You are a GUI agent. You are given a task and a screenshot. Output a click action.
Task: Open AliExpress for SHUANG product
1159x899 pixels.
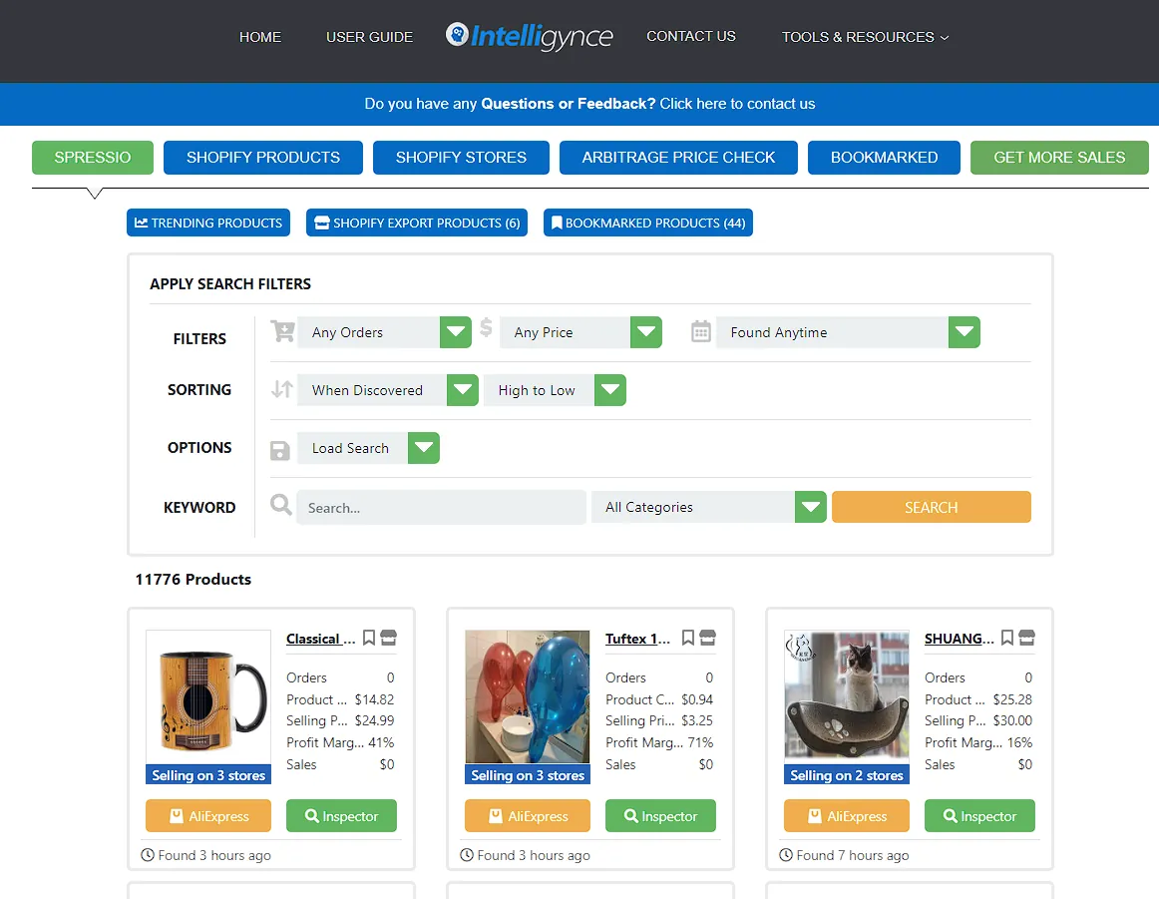coord(847,815)
